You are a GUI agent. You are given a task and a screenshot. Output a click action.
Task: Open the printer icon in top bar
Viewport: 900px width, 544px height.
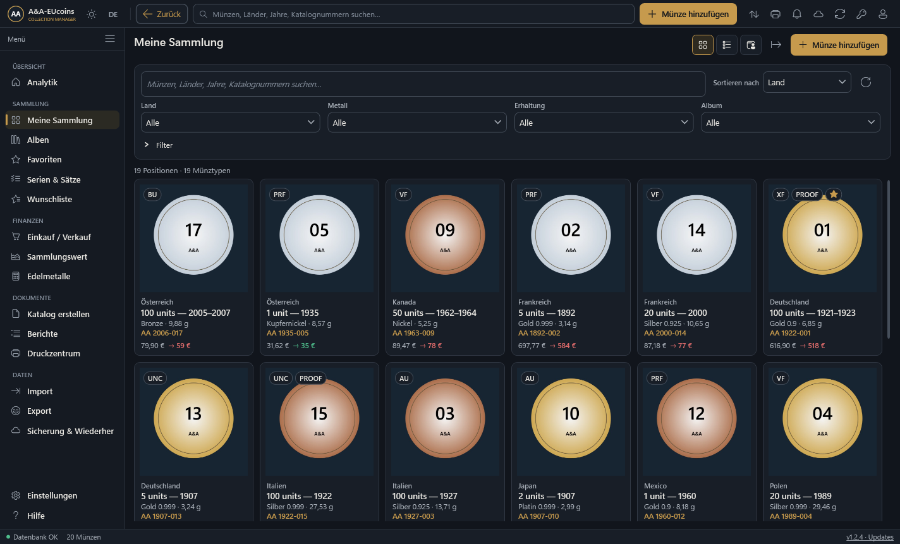[775, 14]
